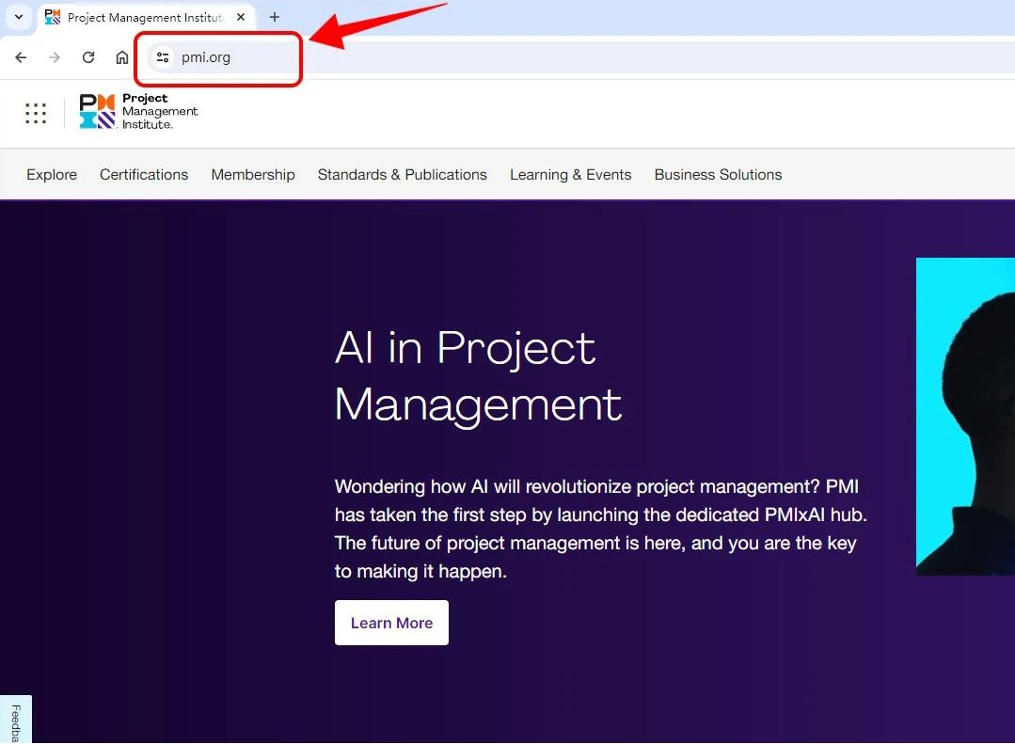Click the Learn More button
1015x744 pixels.
pos(391,623)
